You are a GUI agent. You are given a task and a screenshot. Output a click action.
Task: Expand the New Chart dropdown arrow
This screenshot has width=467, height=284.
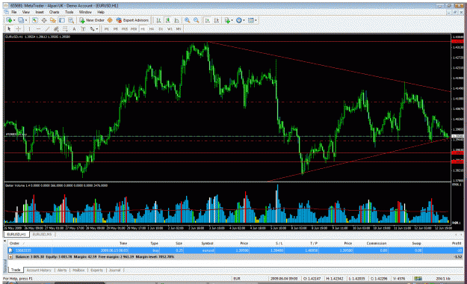14,20
